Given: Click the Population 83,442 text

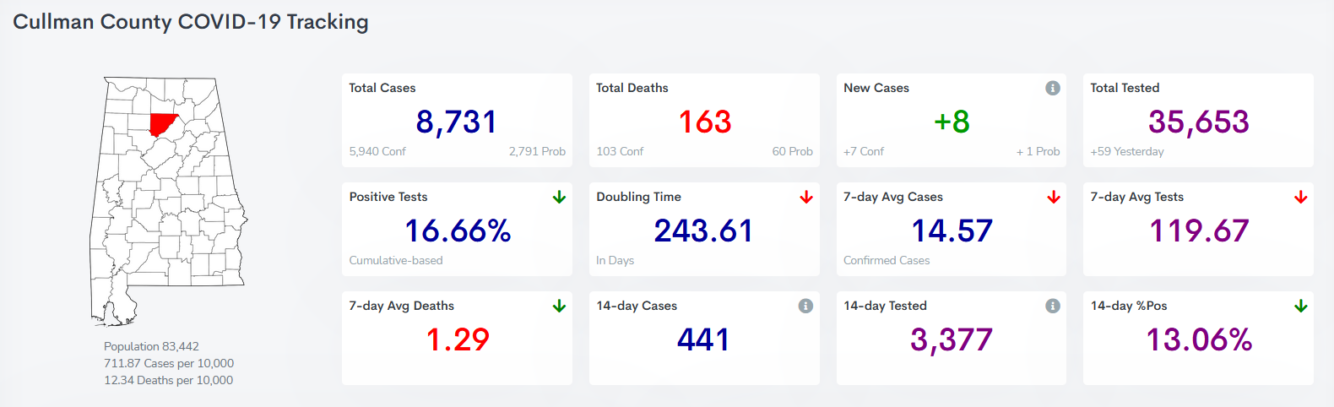Looking at the screenshot, I should tap(151, 346).
